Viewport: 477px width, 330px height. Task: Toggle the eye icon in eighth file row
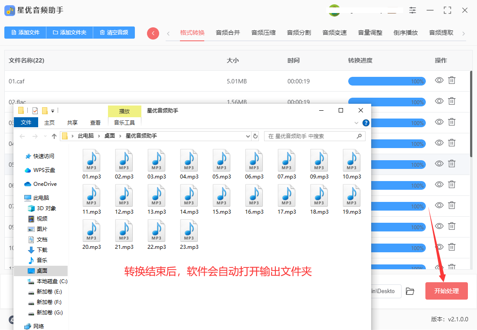pyautogui.click(x=439, y=226)
